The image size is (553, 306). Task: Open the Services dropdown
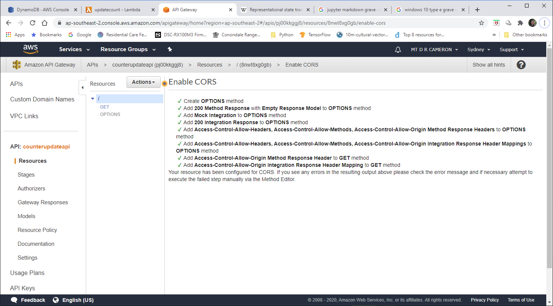point(75,49)
